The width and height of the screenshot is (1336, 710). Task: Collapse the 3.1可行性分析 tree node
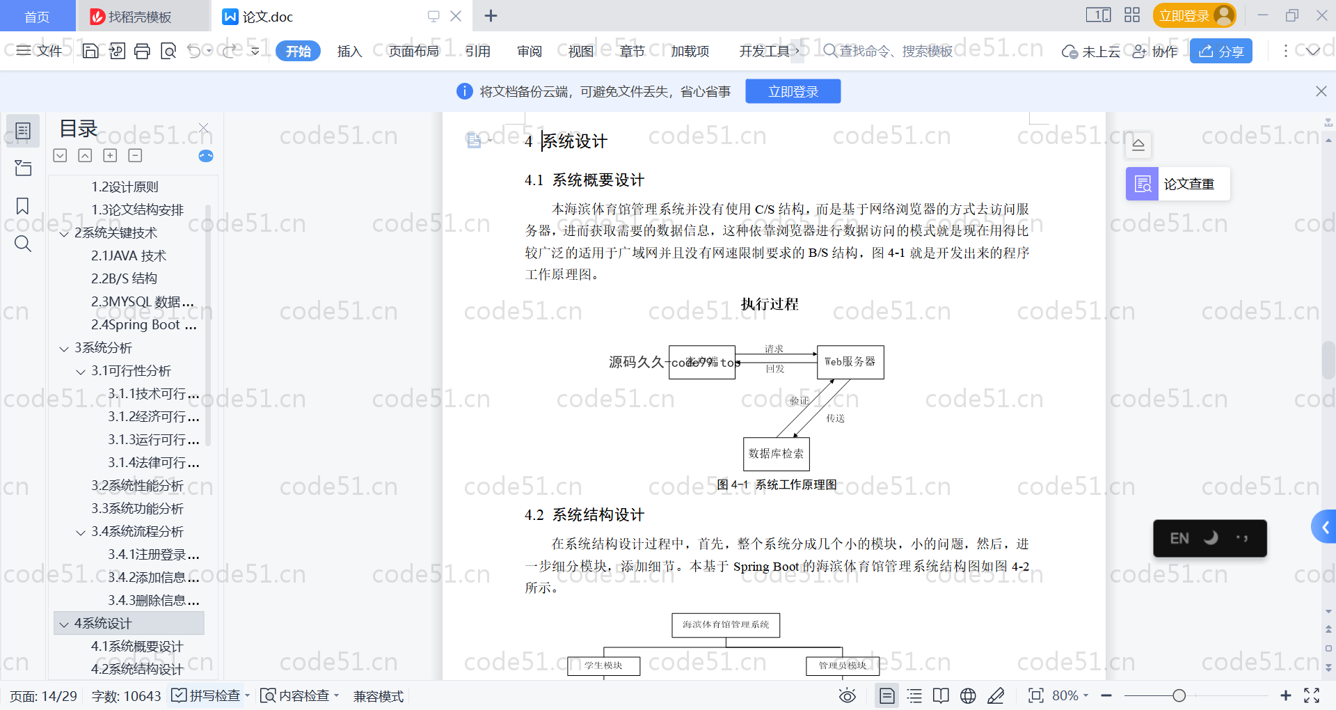click(x=81, y=372)
